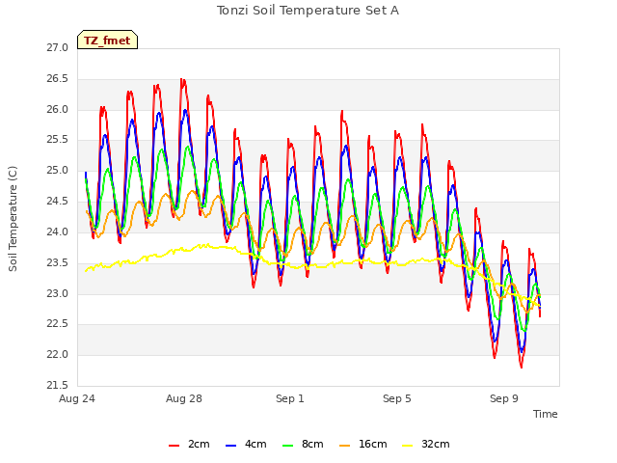This screenshot has width=617, height=463.
Task: Click the red 2cm legend swatch
Action: [174, 446]
